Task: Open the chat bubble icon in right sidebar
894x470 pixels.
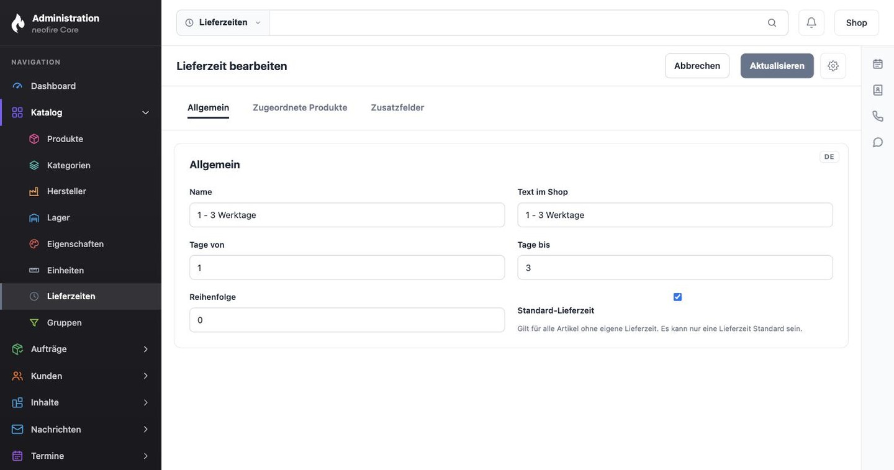Action: point(878,142)
